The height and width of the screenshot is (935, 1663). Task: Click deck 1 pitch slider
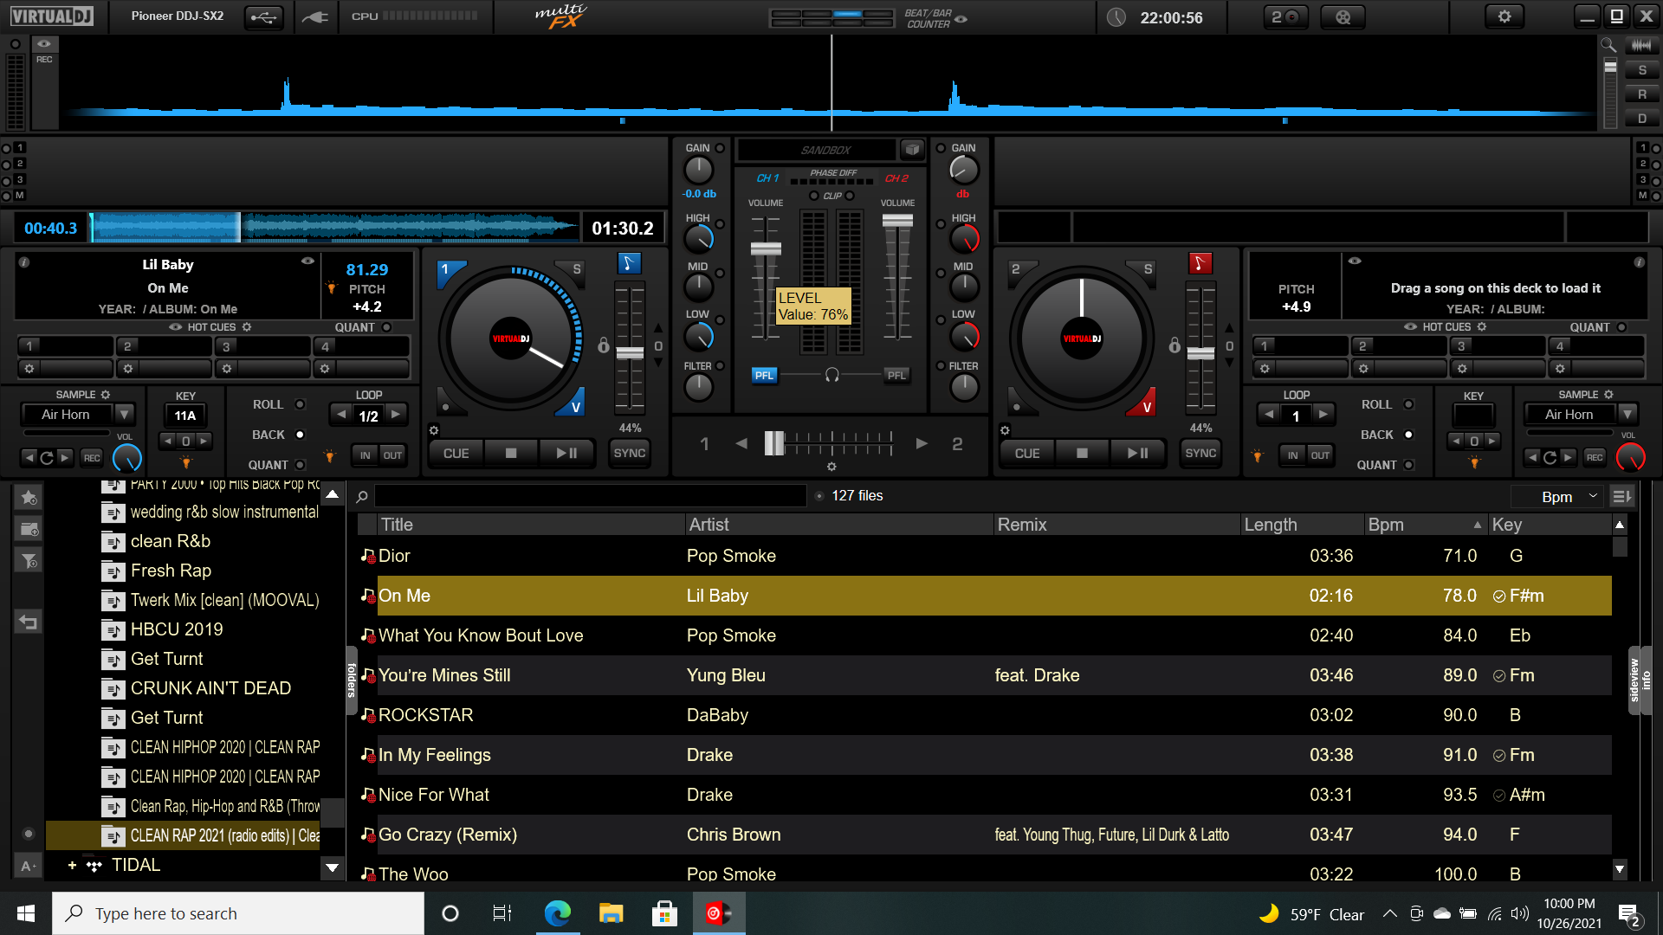point(630,353)
